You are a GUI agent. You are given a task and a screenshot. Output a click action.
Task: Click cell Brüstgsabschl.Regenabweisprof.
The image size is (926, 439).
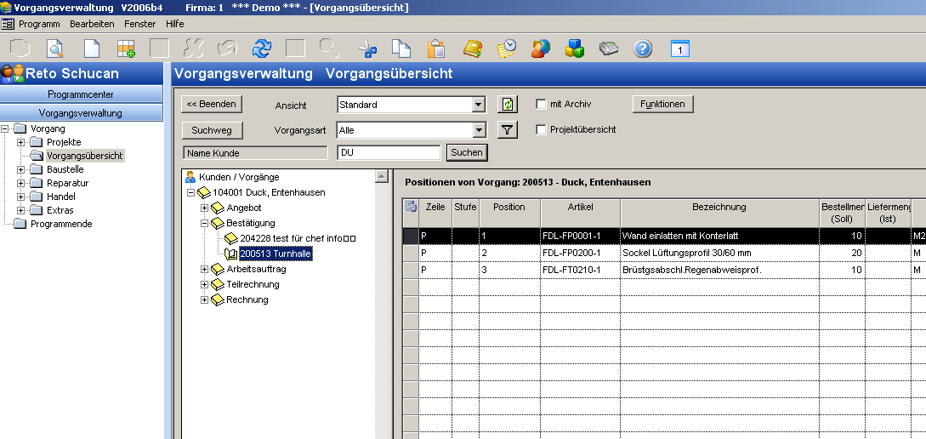tap(719, 270)
